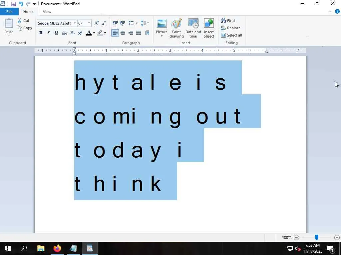Viewport: 341px width, 255px height.
Task: Open the text color palette dropdown
Action: pyautogui.click(x=94, y=33)
